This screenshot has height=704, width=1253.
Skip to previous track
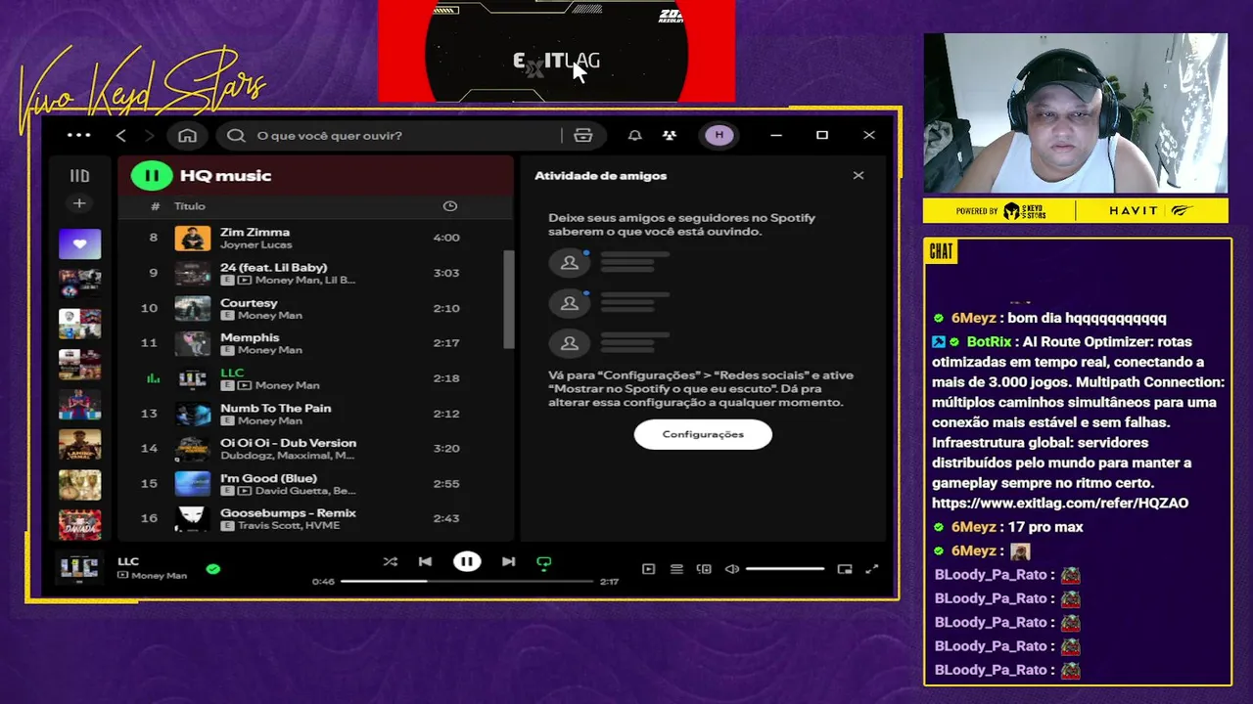425,561
